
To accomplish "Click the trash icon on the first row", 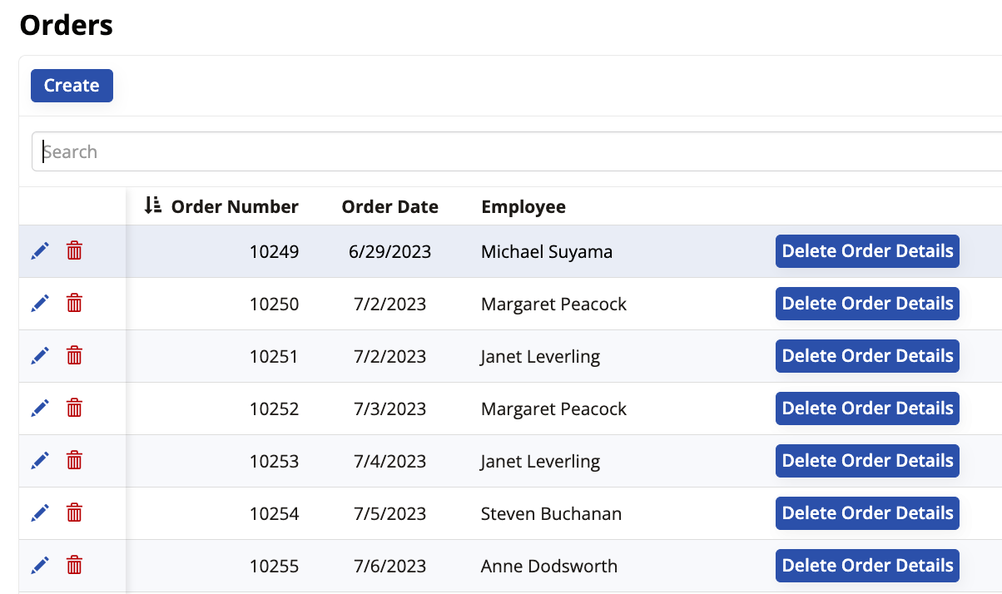I will click(73, 250).
